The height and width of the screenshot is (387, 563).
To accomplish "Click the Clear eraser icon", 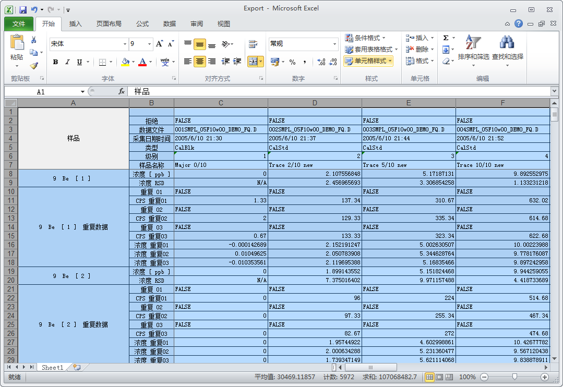I will click(446, 61).
